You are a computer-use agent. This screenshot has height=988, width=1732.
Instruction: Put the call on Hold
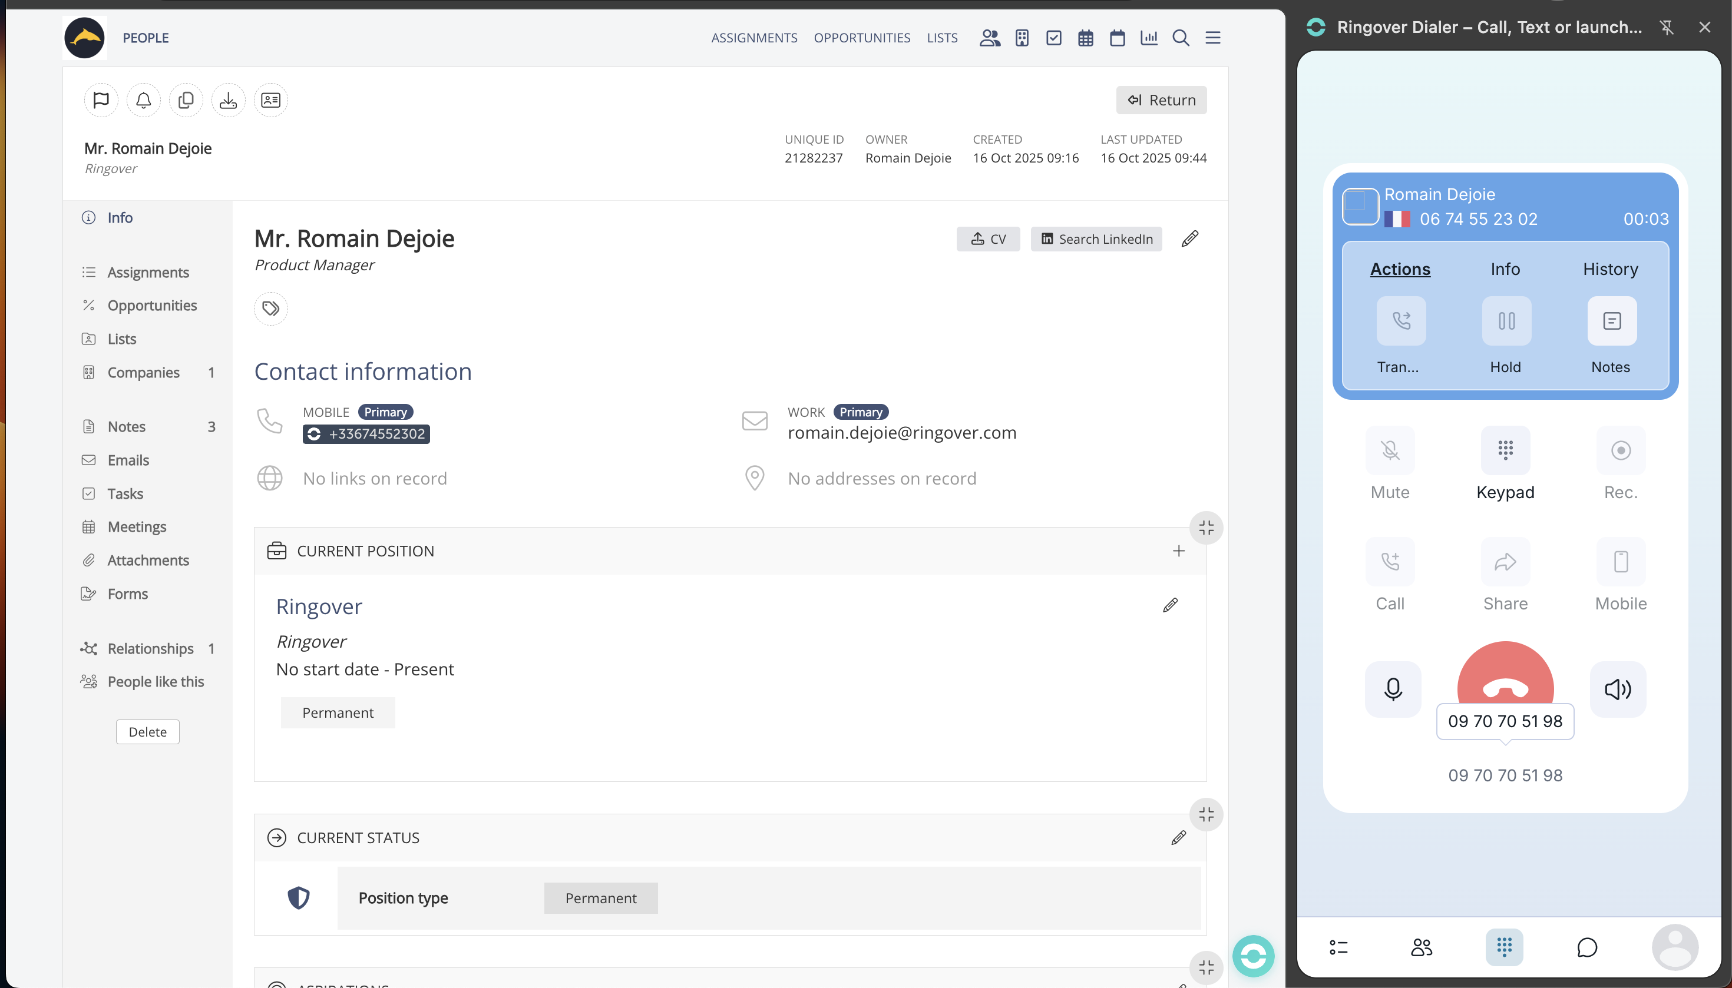tap(1506, 321)
